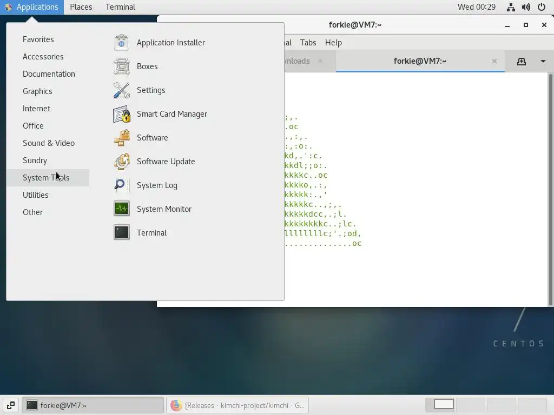Switch to forkie@VM7 taskbar window button
Viewport: 554px width, 415px height.
93,405
